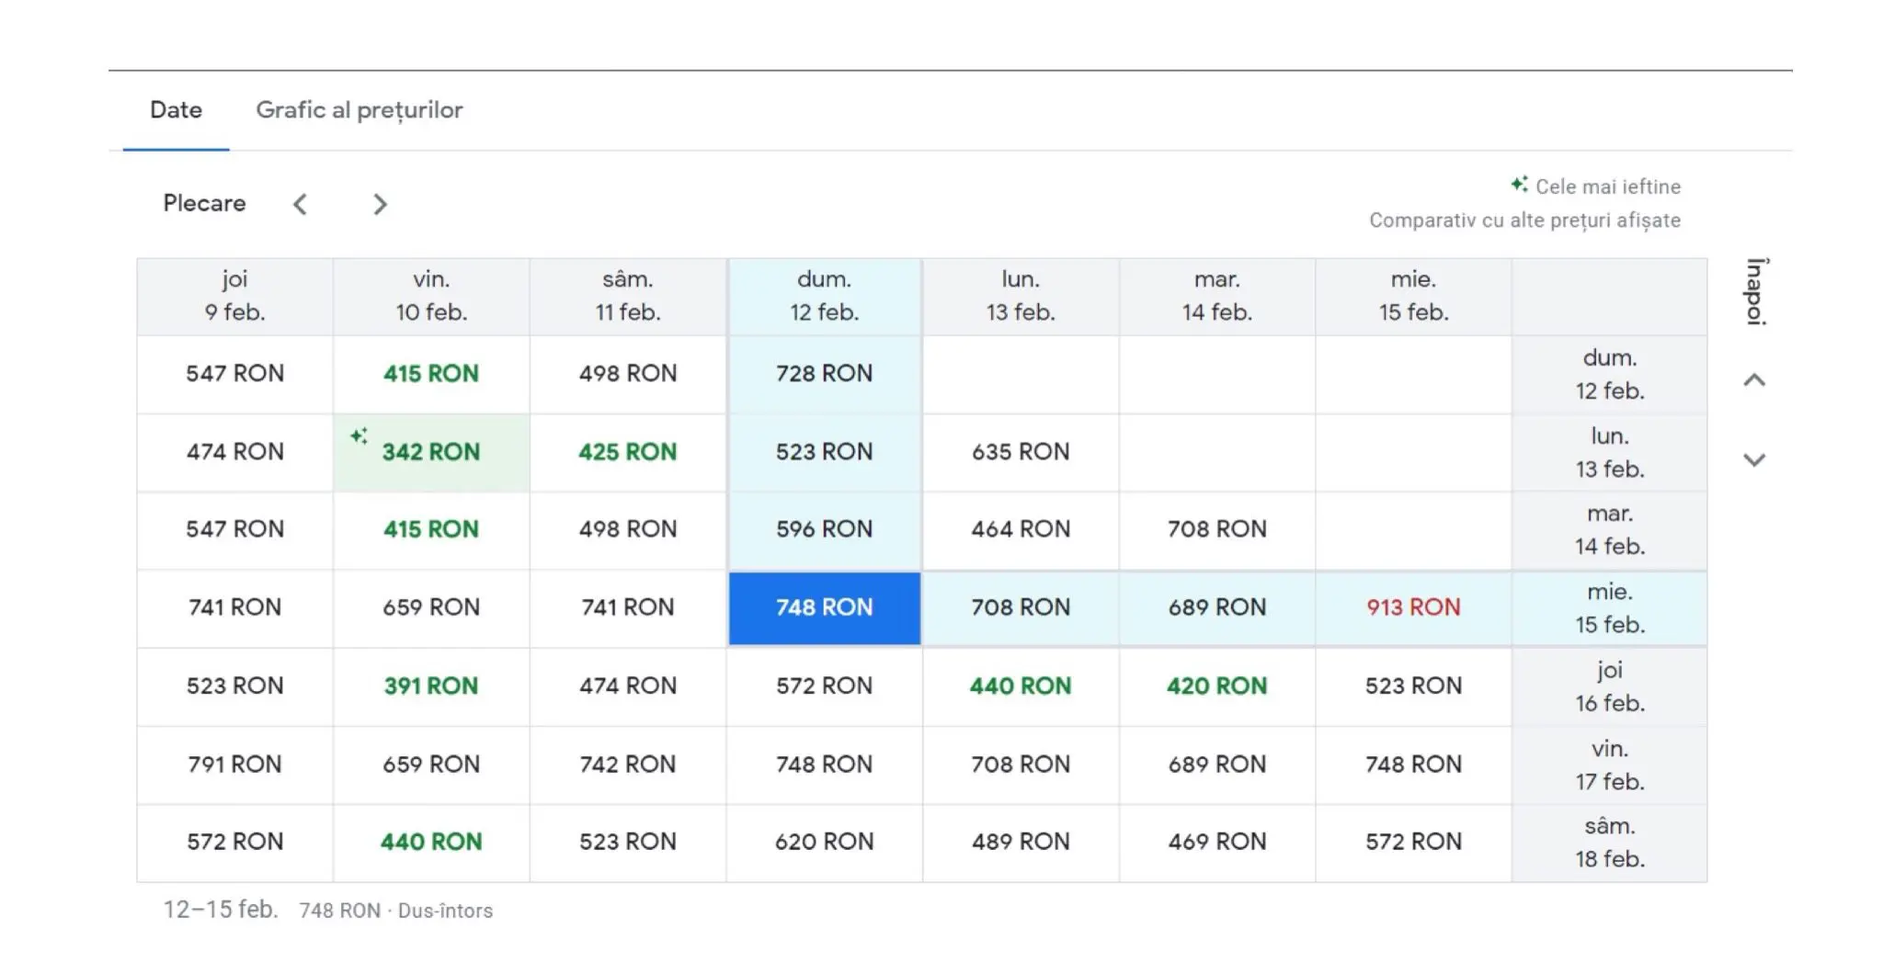
Task: Click the next departure dates arrow
Action: click(380, 204)
